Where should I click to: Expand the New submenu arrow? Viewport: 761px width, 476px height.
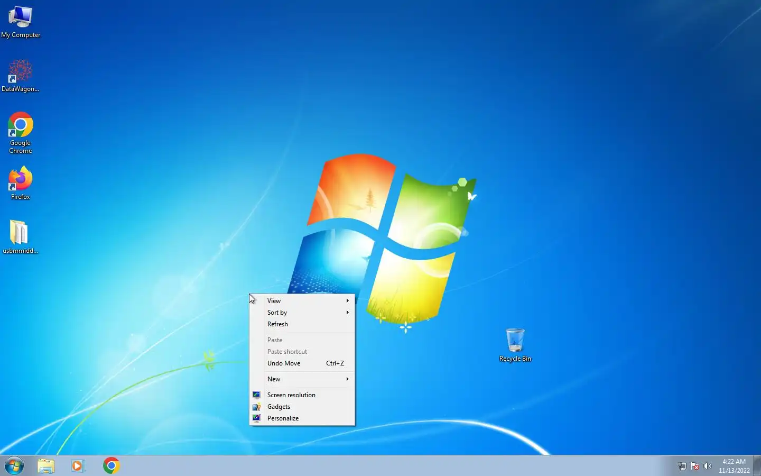(347, 379)
